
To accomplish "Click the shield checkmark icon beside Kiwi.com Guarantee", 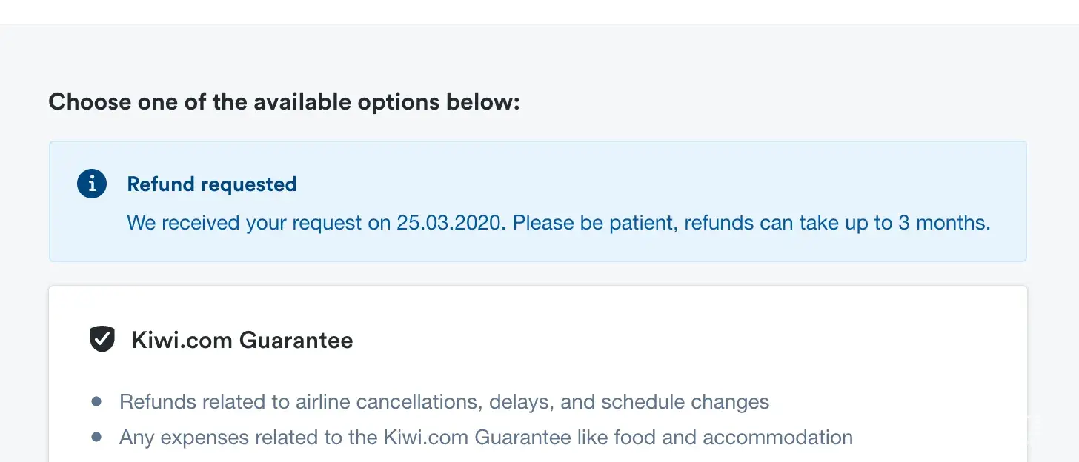I will click(102, 340).
